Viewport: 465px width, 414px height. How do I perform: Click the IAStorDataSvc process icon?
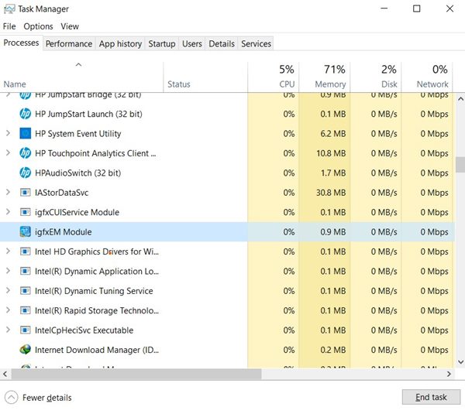point(26,193)
